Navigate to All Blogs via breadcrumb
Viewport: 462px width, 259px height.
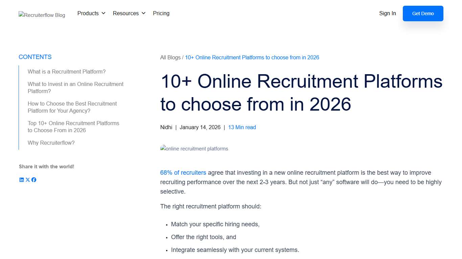(x=170, y=57)
